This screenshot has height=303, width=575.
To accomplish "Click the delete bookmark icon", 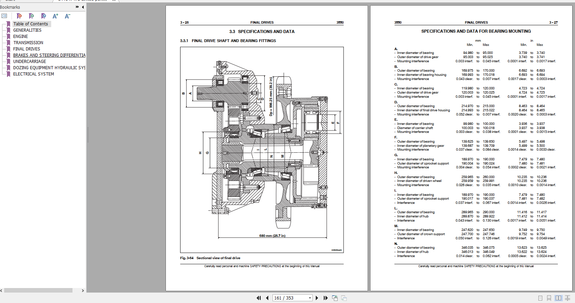I will click(19, 16).
